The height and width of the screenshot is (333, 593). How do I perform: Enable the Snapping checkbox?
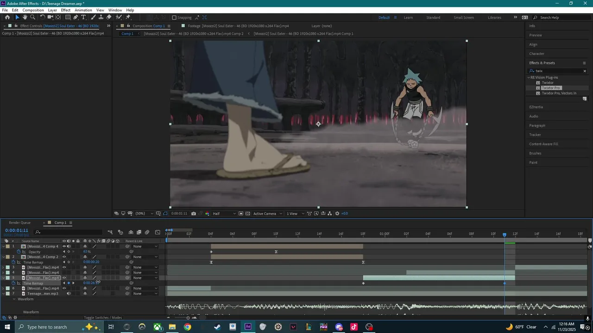click(x=174, y=18)
